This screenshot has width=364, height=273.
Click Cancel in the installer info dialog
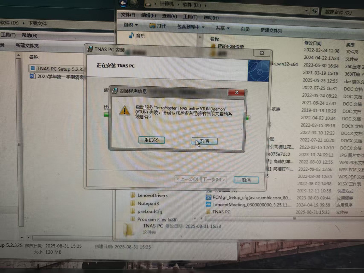click(204, 141)
